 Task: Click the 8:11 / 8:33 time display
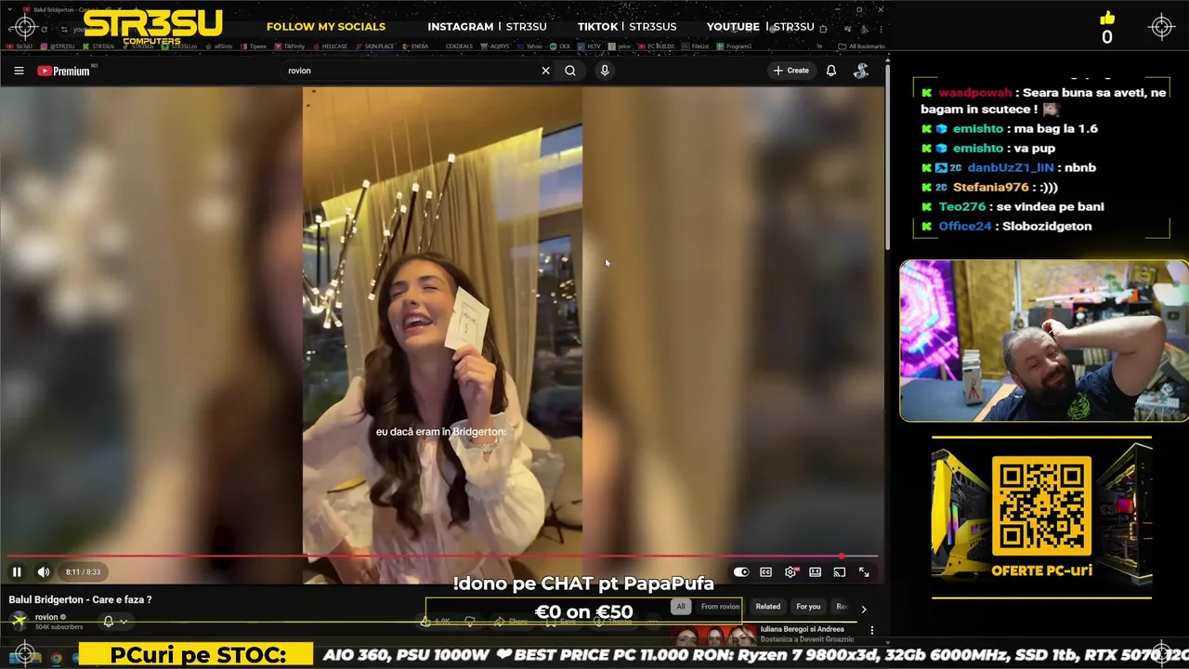83,572
